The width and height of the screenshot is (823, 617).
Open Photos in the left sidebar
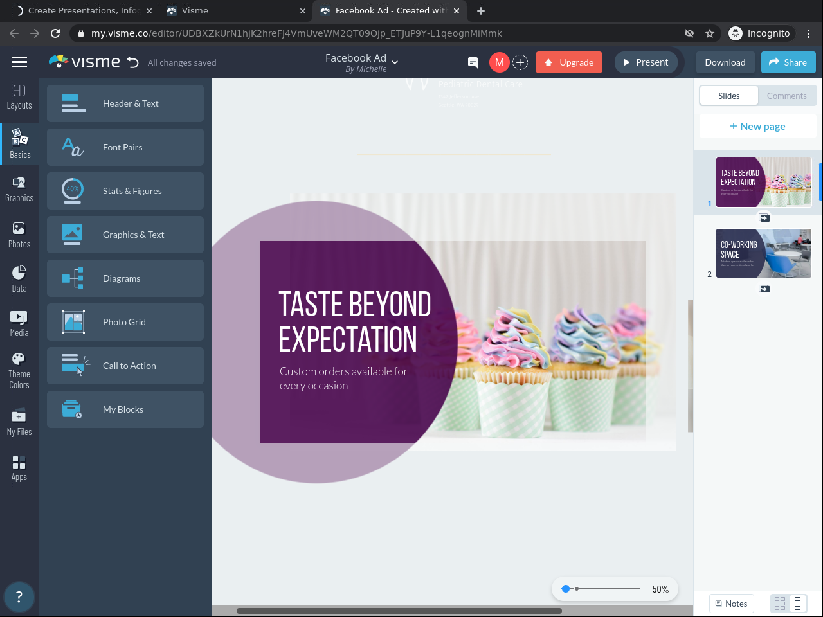[19, 235]
